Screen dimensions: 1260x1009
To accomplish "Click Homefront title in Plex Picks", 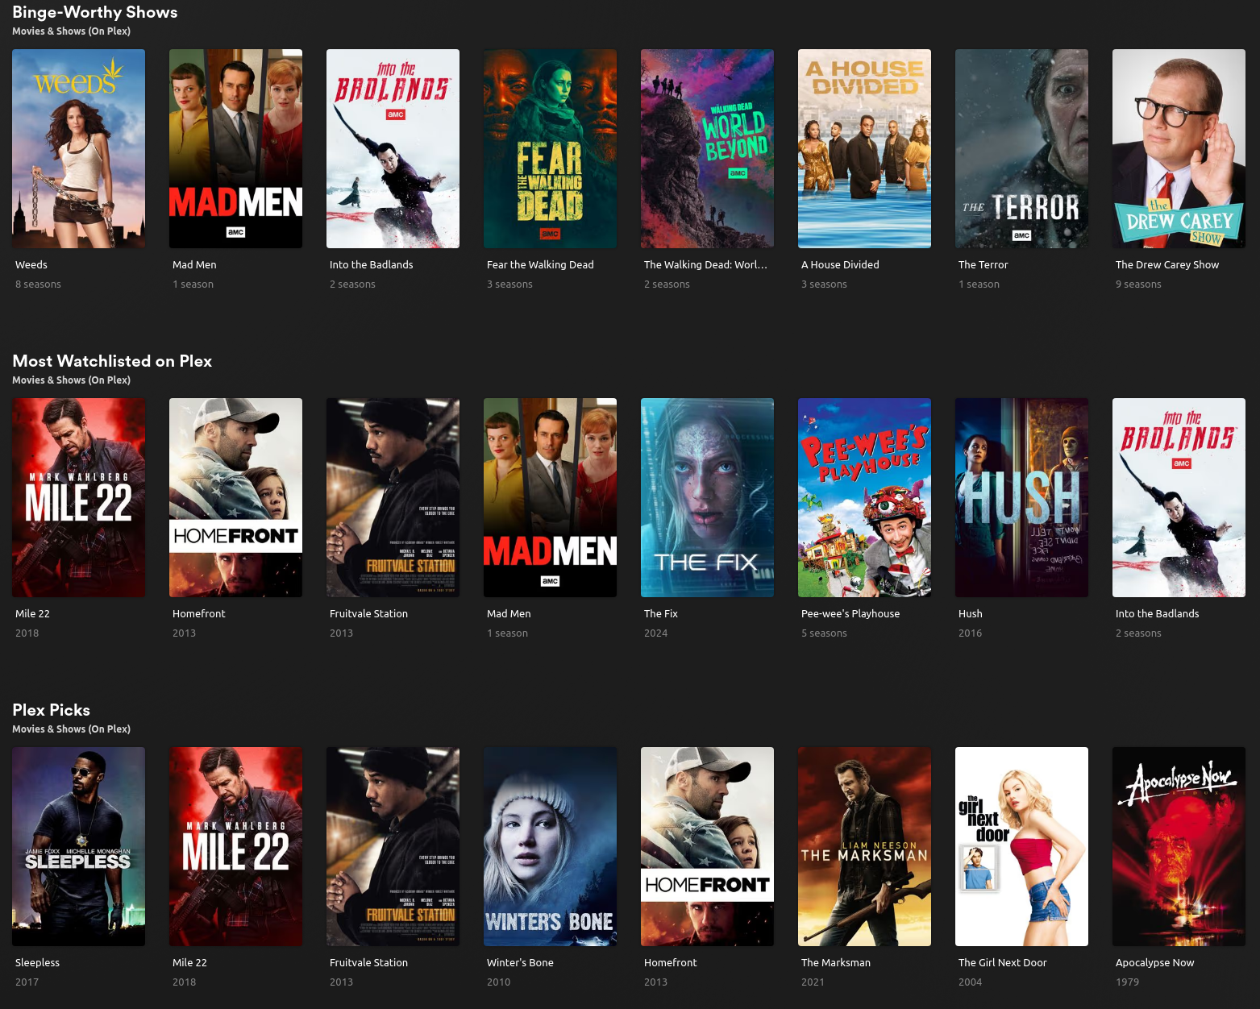I will pyautogui.click(x=670, y=962).
